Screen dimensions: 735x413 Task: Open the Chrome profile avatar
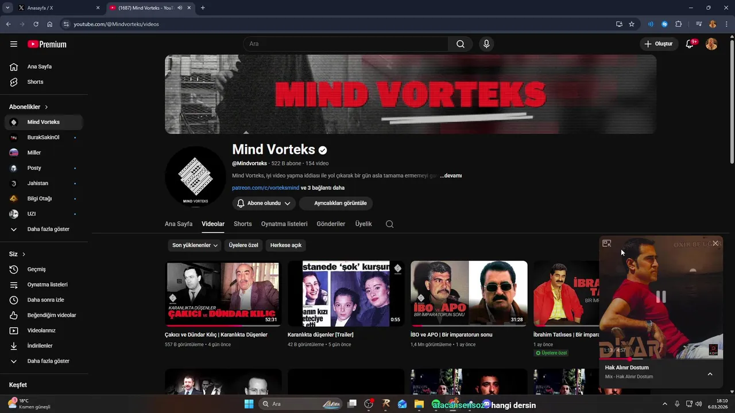pyautogui.click(x=713, y=24)
